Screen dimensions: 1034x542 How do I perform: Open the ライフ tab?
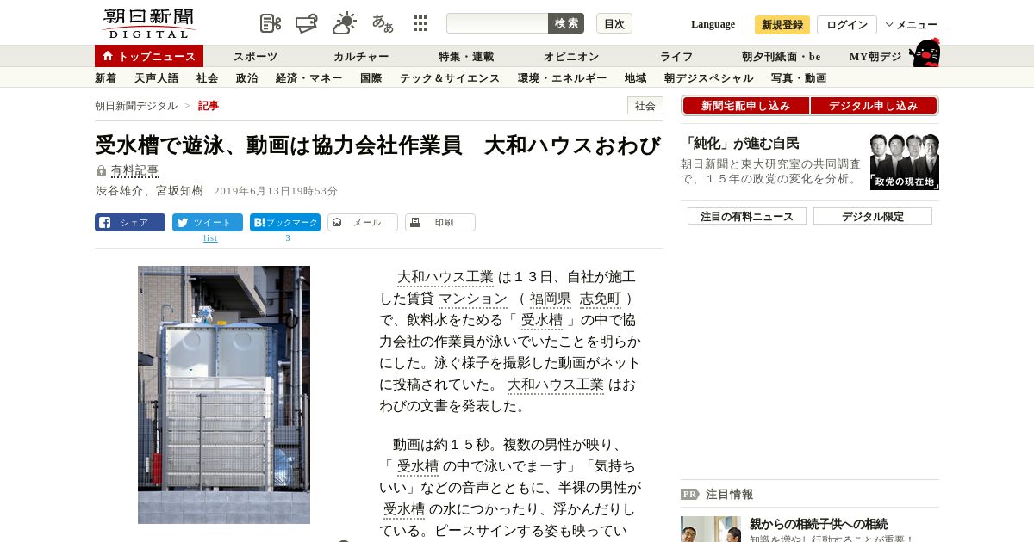point(676,56)
